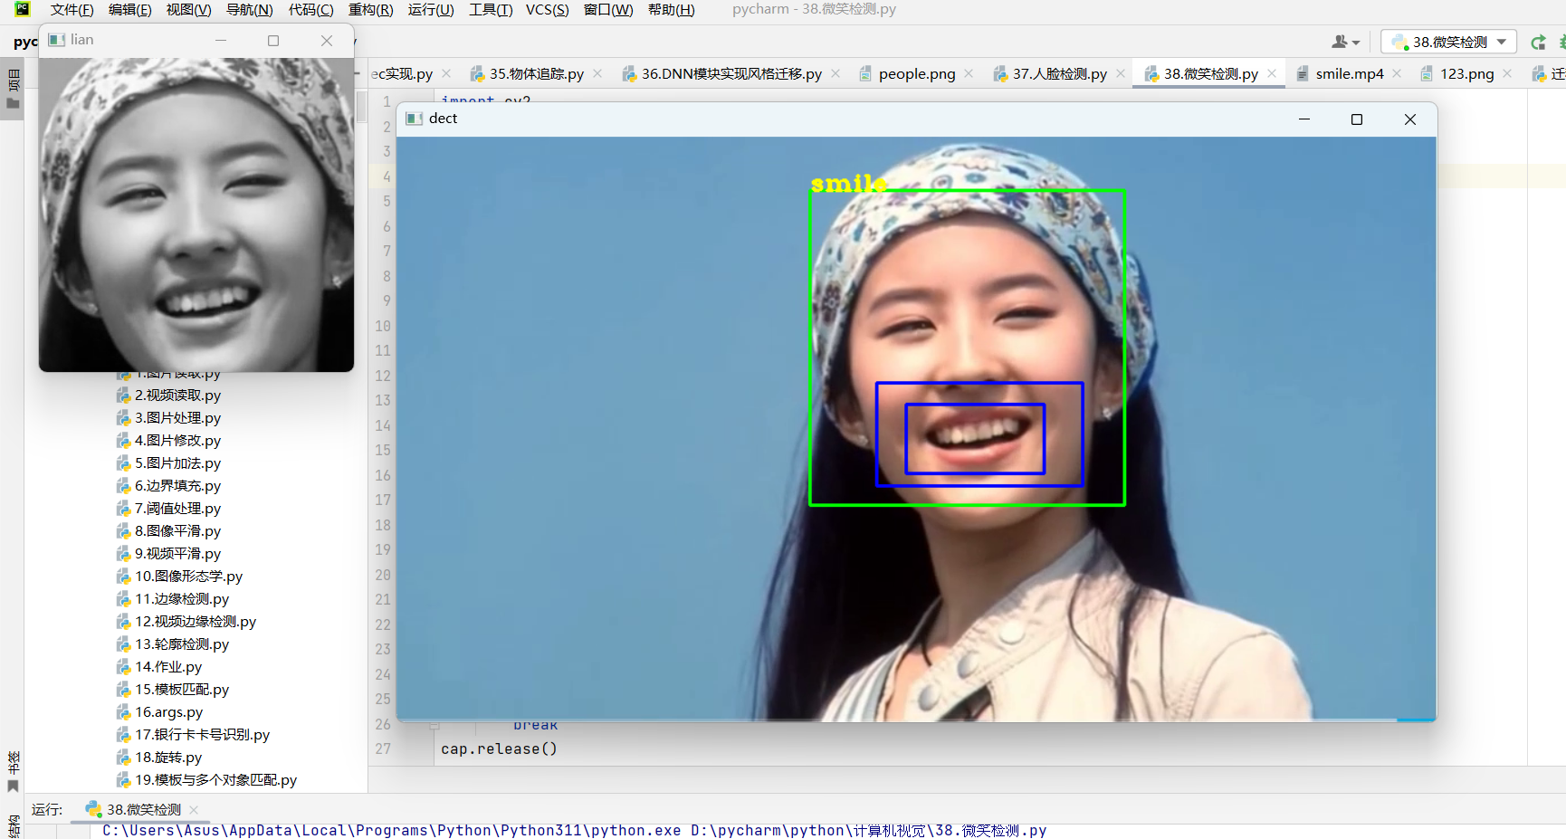The width and height of the screenshot is (1566, 839).
Task: Select 6.边界填充.py in project tree
Action: click(x=168, y=486)
